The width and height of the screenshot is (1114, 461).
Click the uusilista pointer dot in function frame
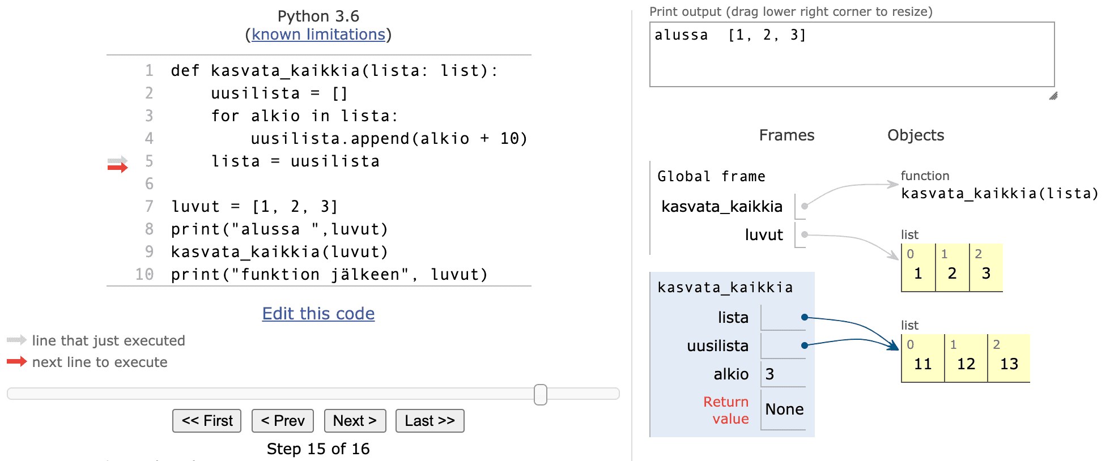(x=804, y=345)
